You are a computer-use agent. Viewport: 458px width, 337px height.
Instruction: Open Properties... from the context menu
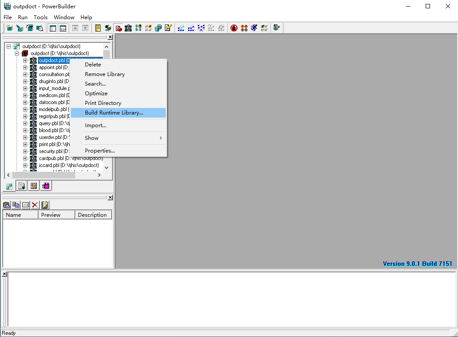[118, 150]
